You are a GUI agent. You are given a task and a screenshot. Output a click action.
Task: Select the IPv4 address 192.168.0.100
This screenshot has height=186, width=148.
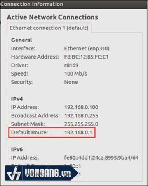pos(81,107)
